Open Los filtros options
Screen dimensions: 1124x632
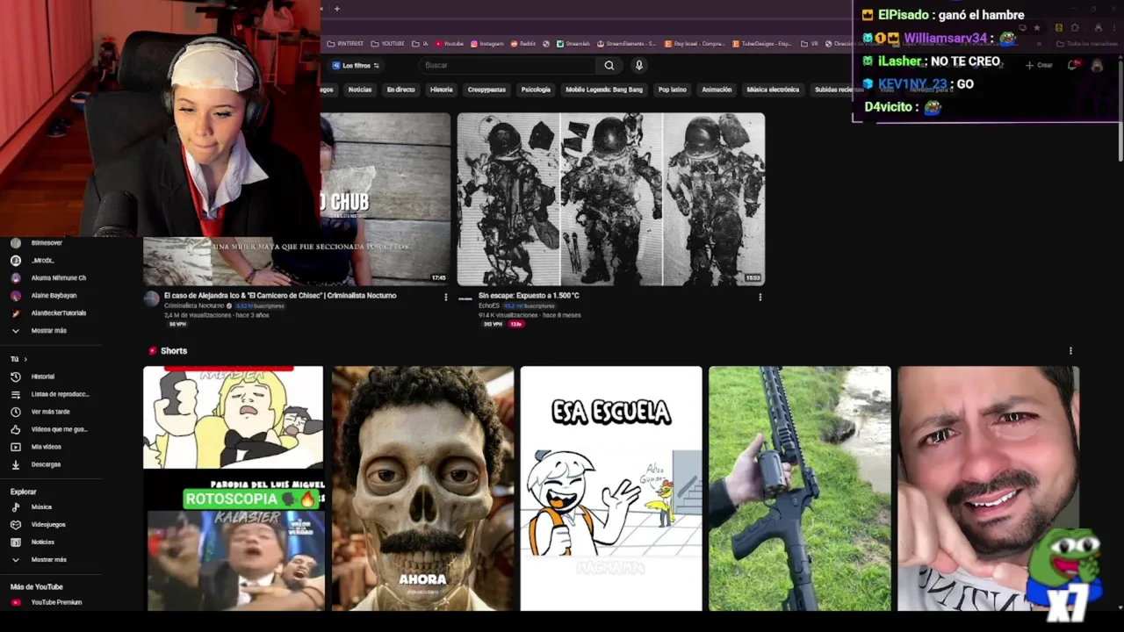pos(356,66)
